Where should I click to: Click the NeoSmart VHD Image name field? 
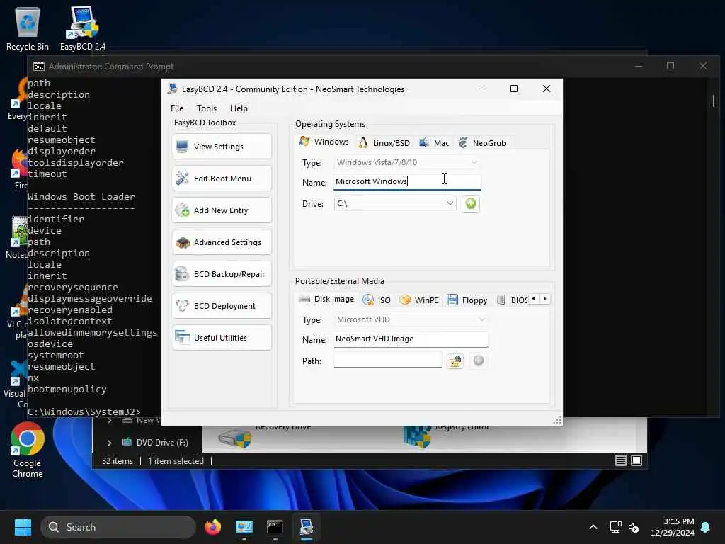[411, 339]
